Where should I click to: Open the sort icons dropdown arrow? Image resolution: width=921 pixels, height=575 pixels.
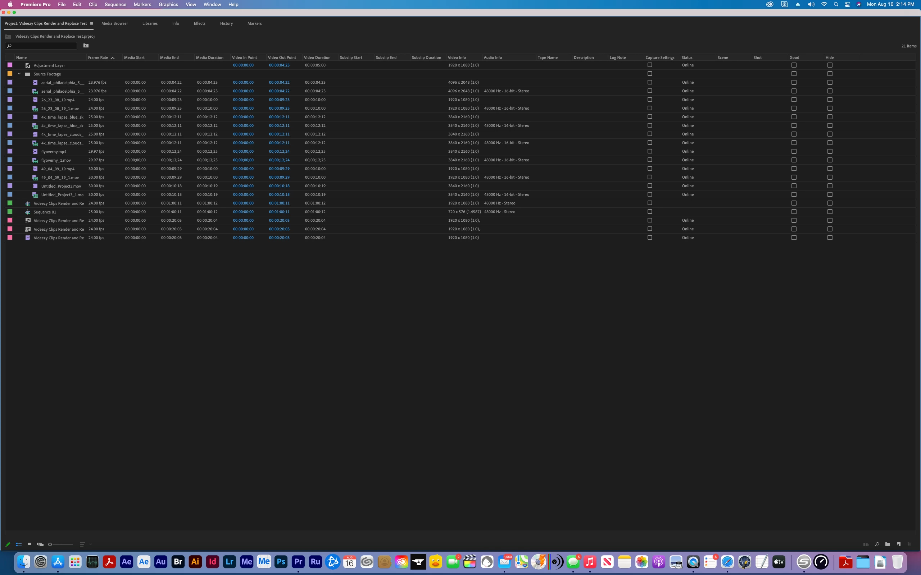[x=91, y=544]
